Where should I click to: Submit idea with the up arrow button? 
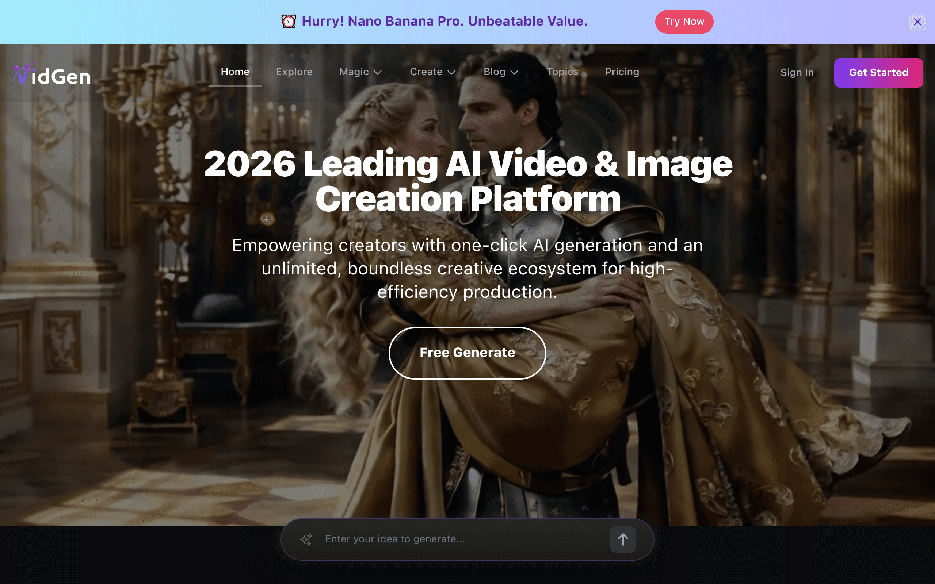[623, 539]
